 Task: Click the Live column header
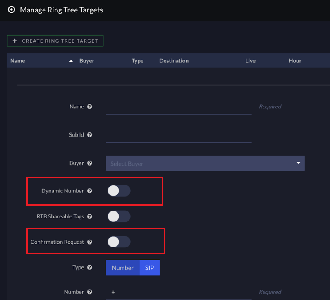click(x=250, y=61)
